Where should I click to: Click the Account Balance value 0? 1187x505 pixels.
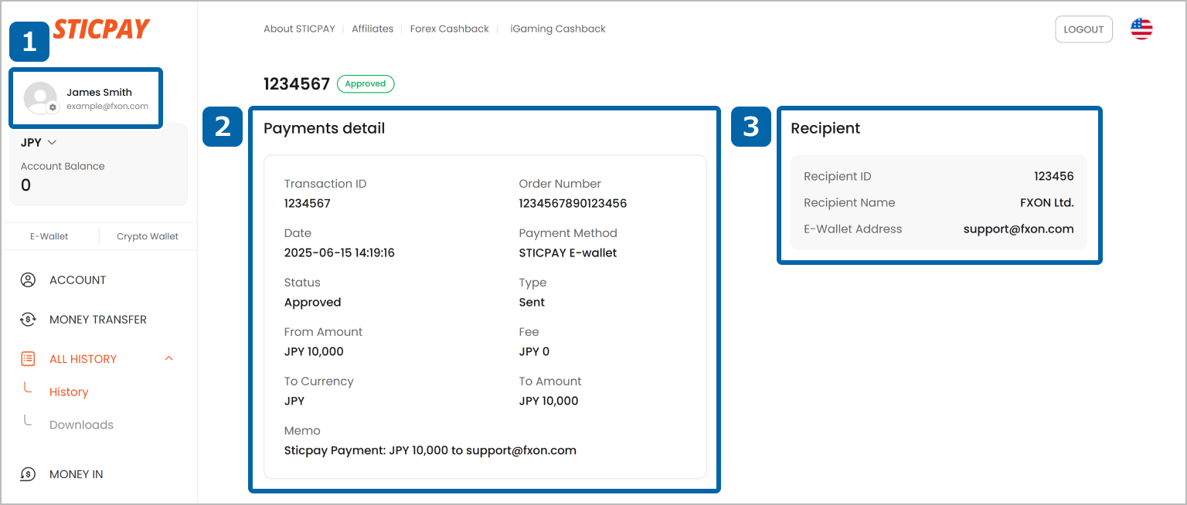26,185
